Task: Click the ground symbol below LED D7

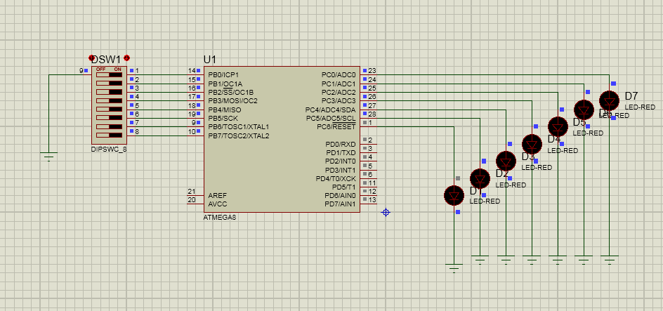Action: (x=610, y=260)
